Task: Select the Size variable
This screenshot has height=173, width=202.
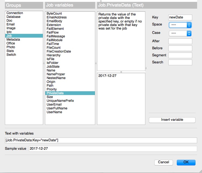Action: (70, 97)
